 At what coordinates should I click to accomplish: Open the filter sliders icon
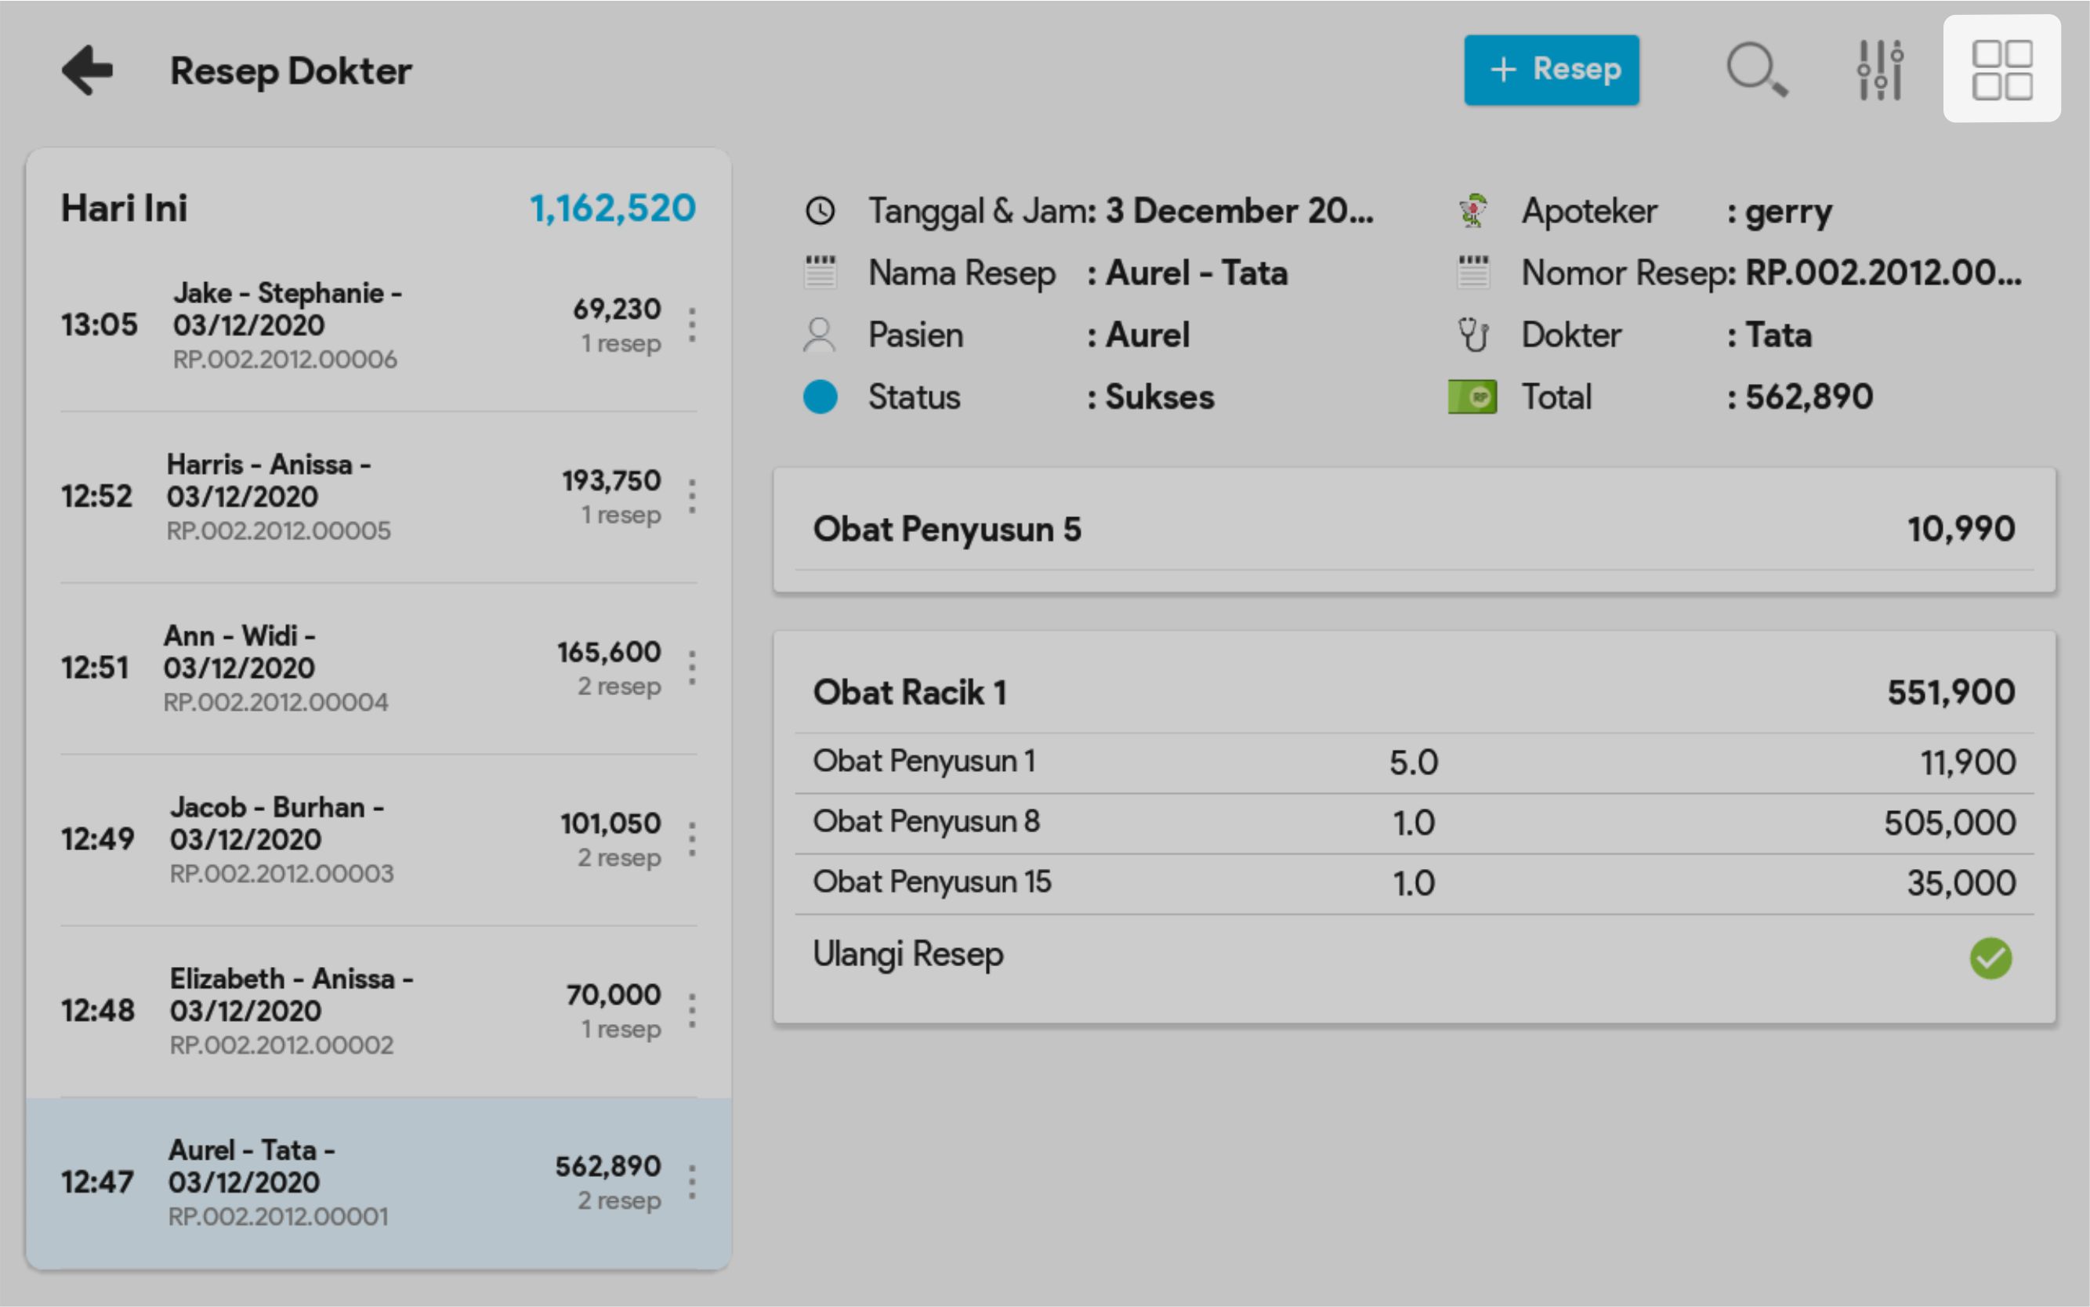pos(1879,70)
